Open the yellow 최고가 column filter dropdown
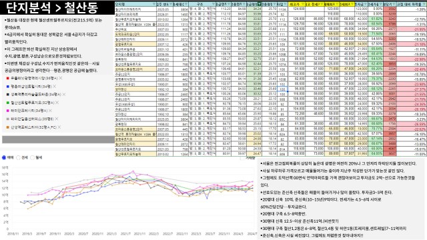The width and height of the screenshot is (427, 240). click(x=303, y=4)
